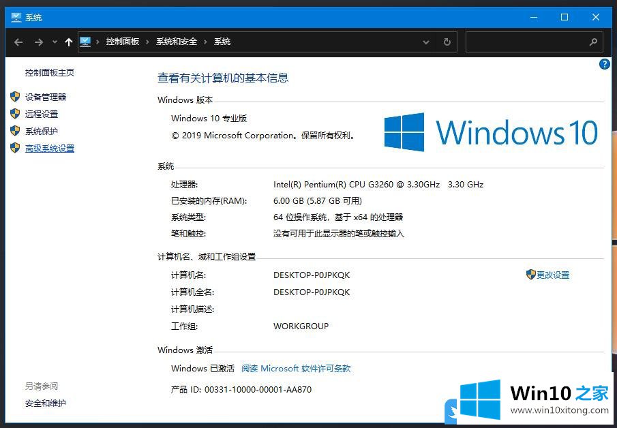The image size is (617, 428).
Task: Click the workgroup value WORKGROUP
Action: [301, 326]
